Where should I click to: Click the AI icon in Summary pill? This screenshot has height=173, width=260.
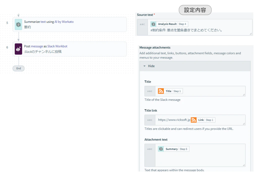pos(161,149)
